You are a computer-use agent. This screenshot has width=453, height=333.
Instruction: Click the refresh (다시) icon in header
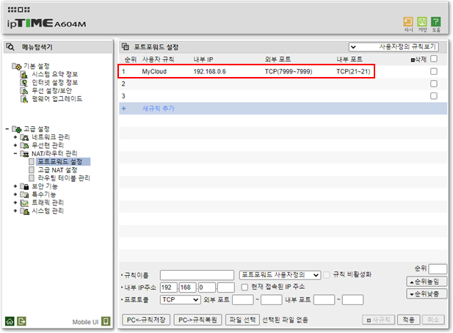pyautogui.click(x=408, y=22)
